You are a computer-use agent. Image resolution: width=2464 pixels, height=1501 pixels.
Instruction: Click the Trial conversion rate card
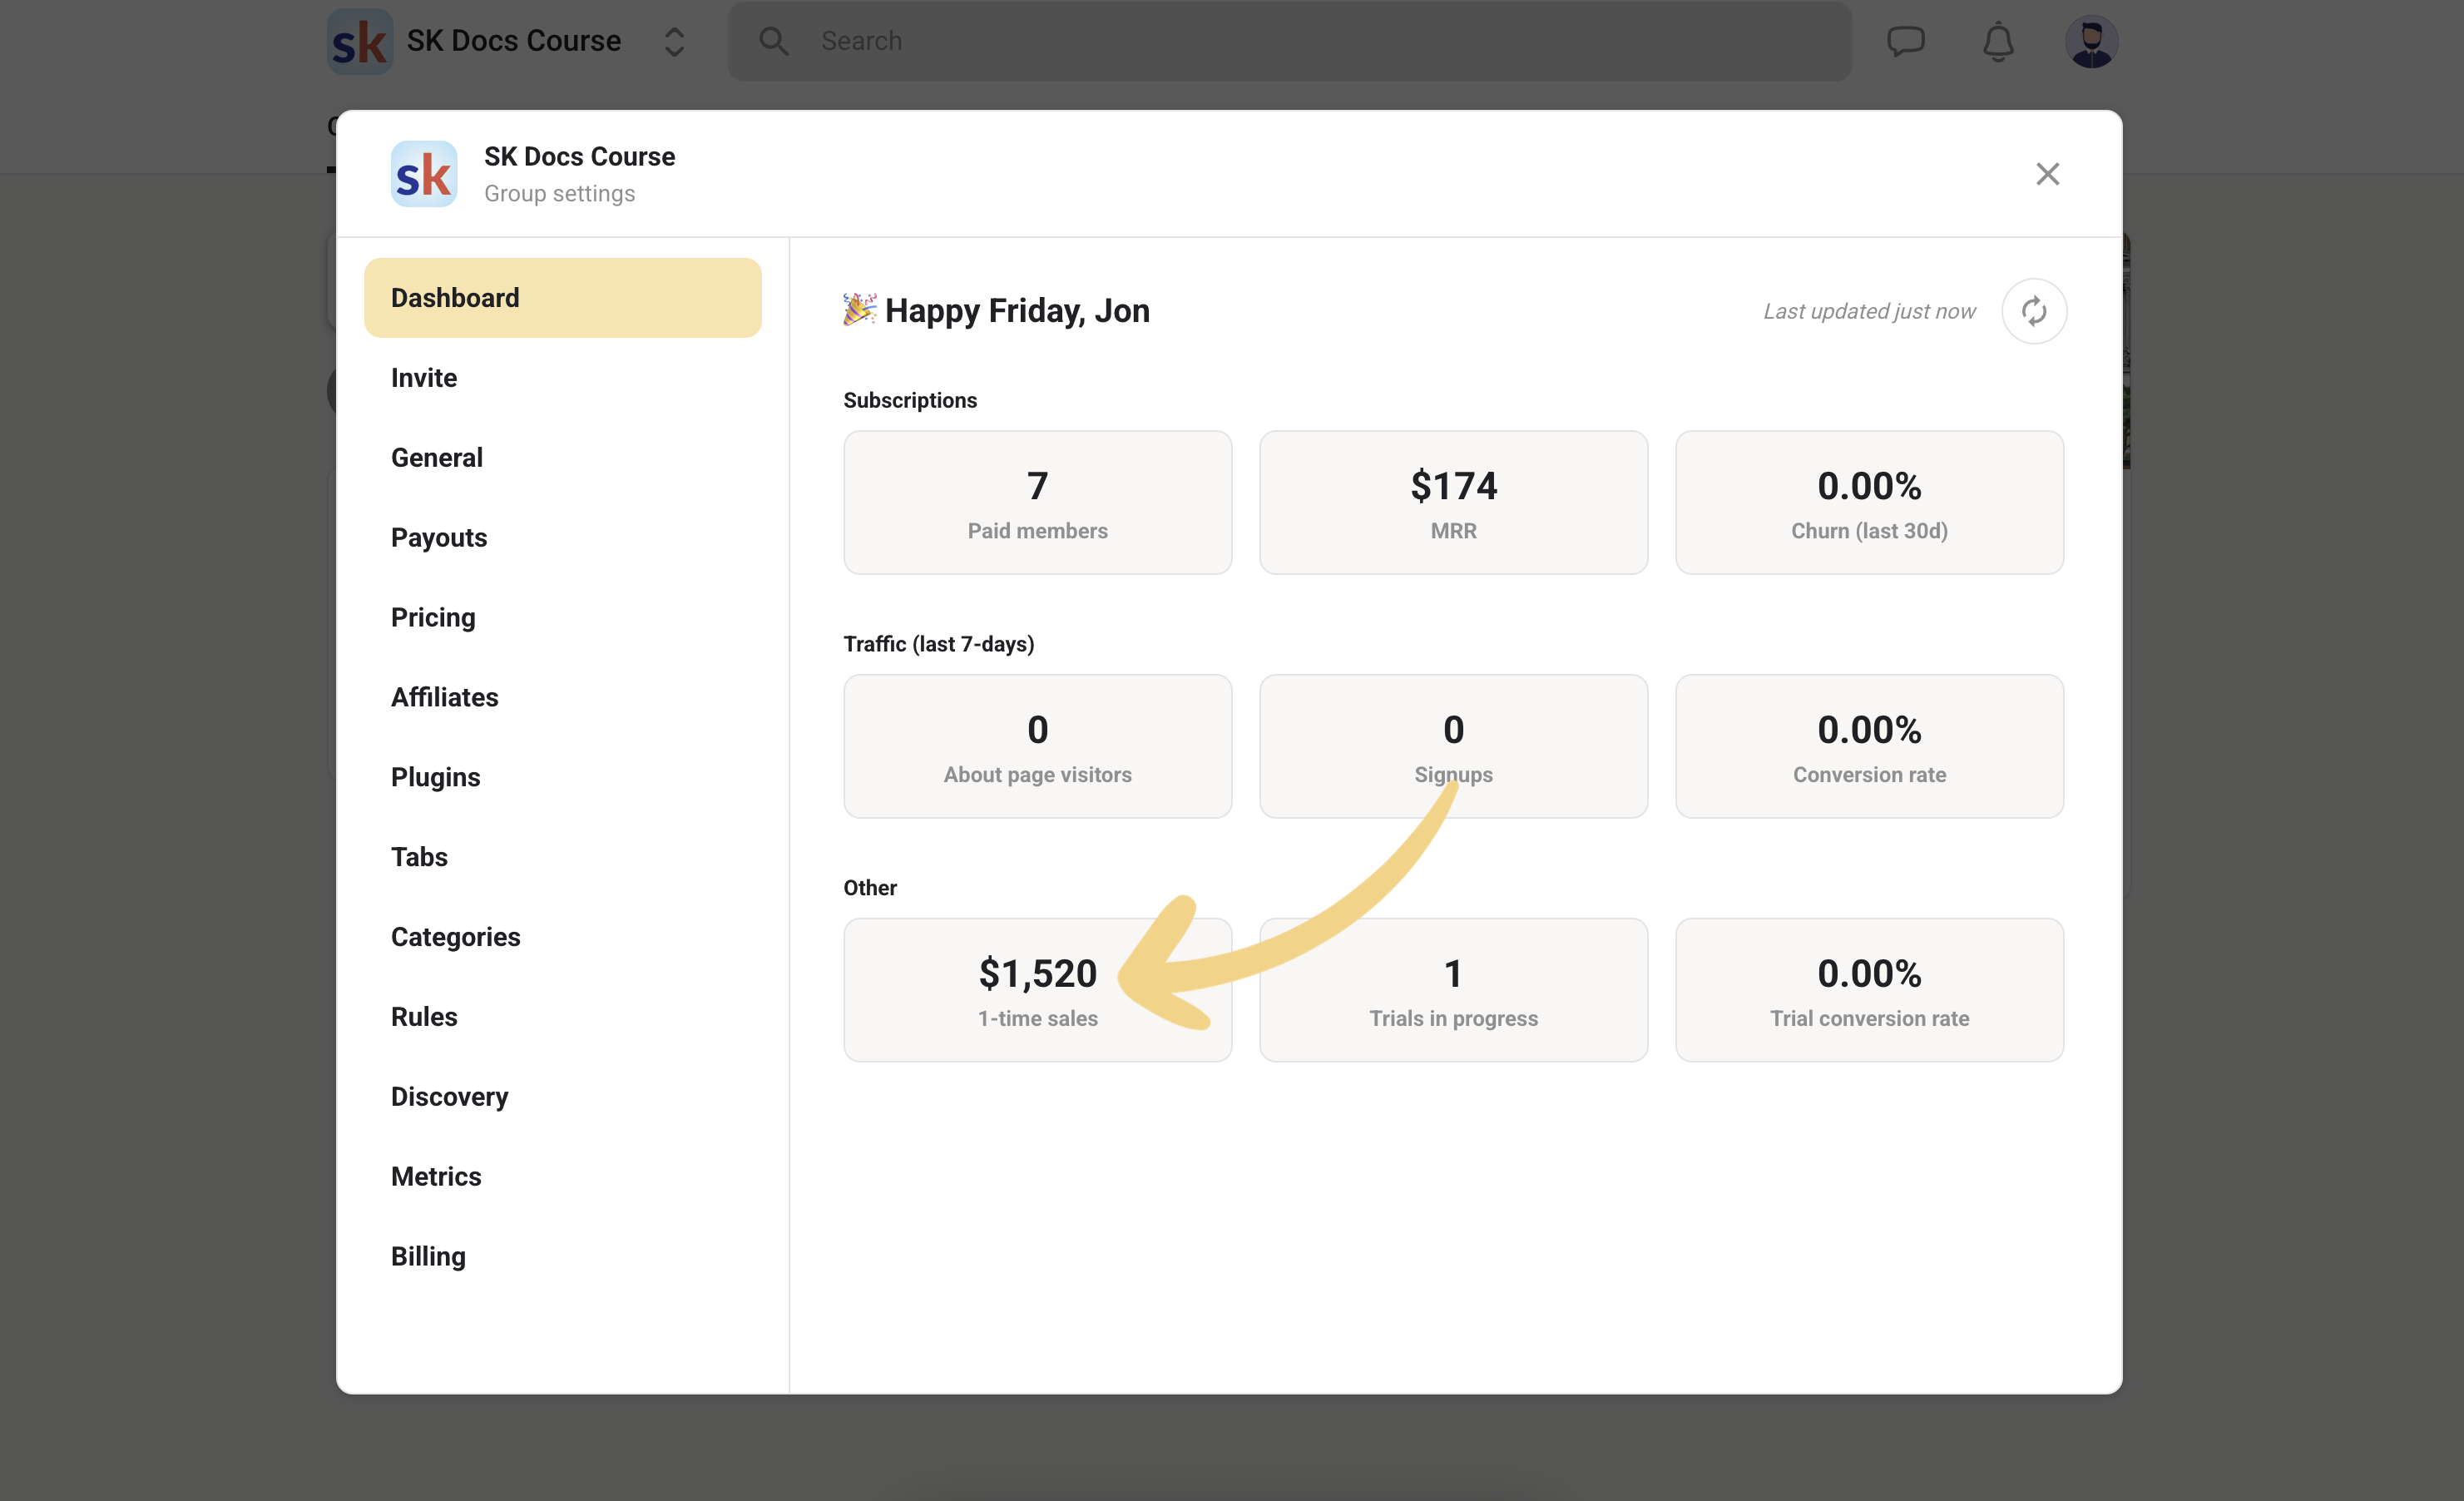point(1869,990)
